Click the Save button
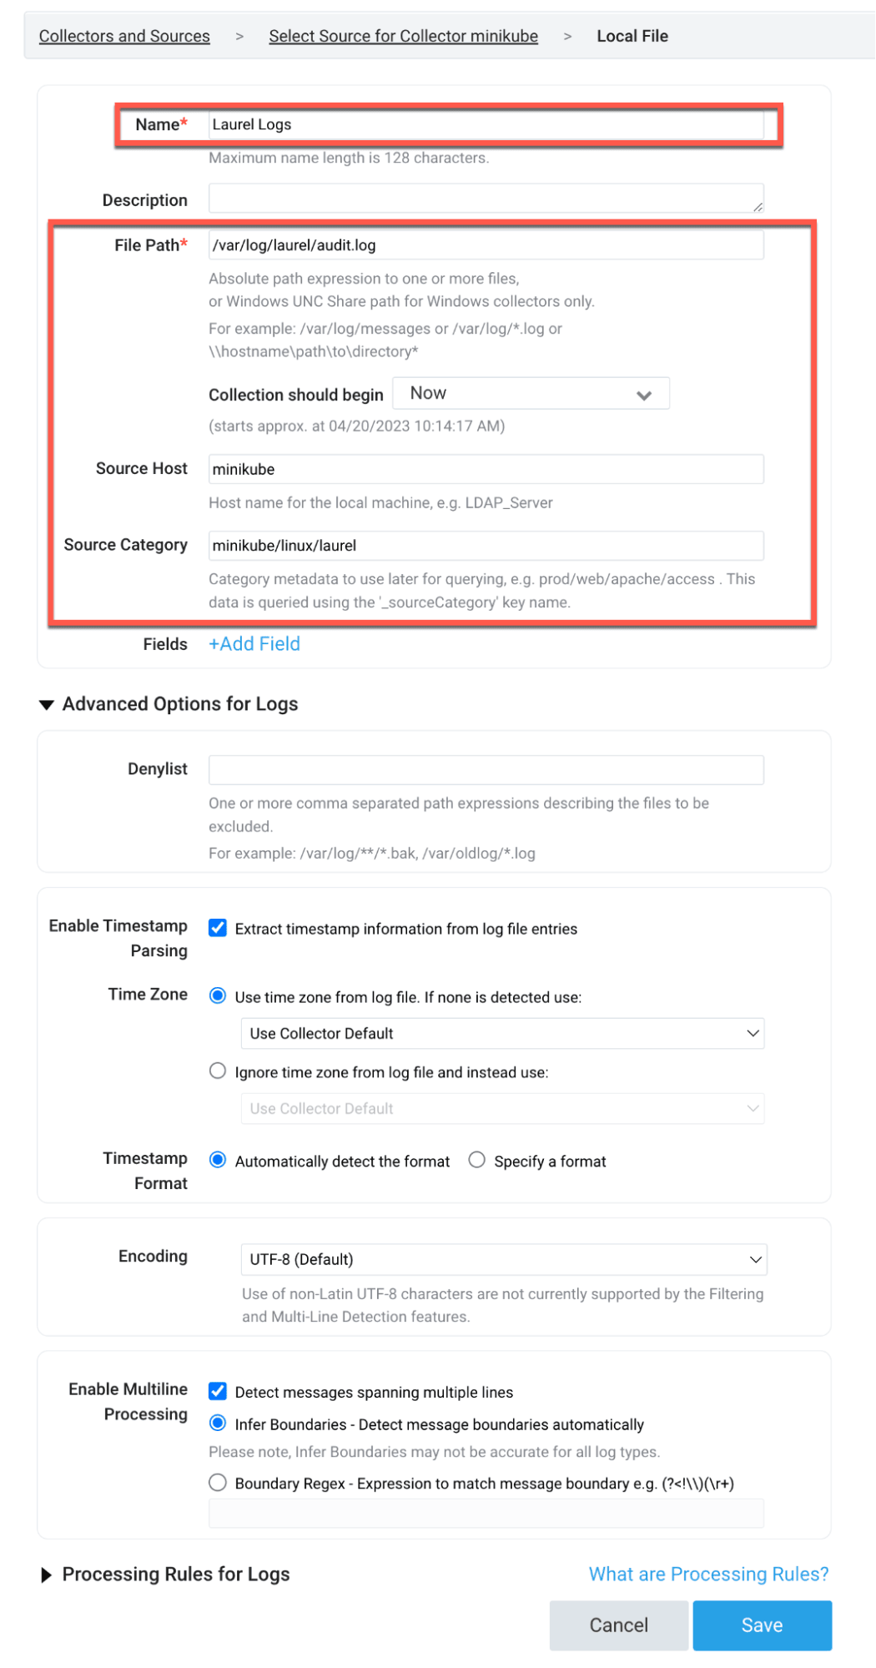Viewport: 876px width, 1668px height. 761,1624
